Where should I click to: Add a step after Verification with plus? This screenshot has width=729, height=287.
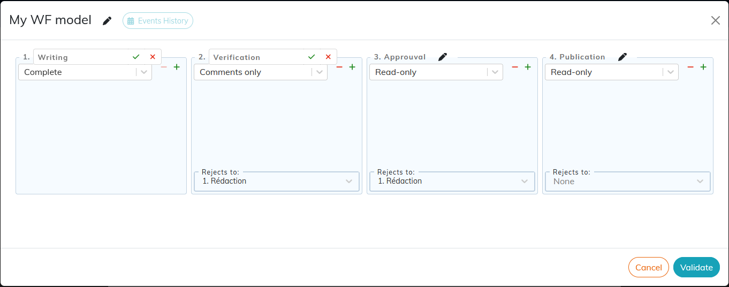[x=352, y=67]
